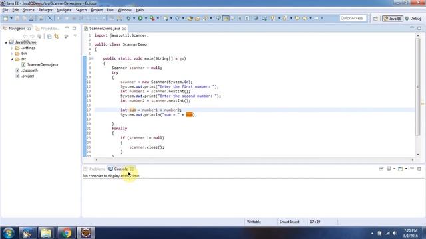The width and height of the screenshot is (426, 239).
Task: Click the Open Console icon
Action: [401, 169]
